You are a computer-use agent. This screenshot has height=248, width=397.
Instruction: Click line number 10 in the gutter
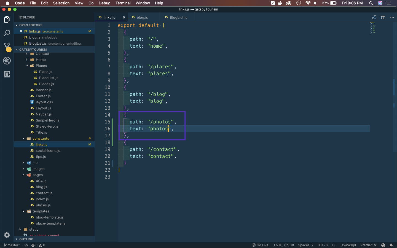coord(108,87)
